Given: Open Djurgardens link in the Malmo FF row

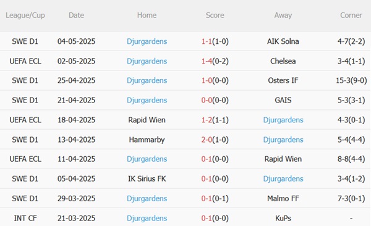Looking at the screenshot, I should [147, 198].
